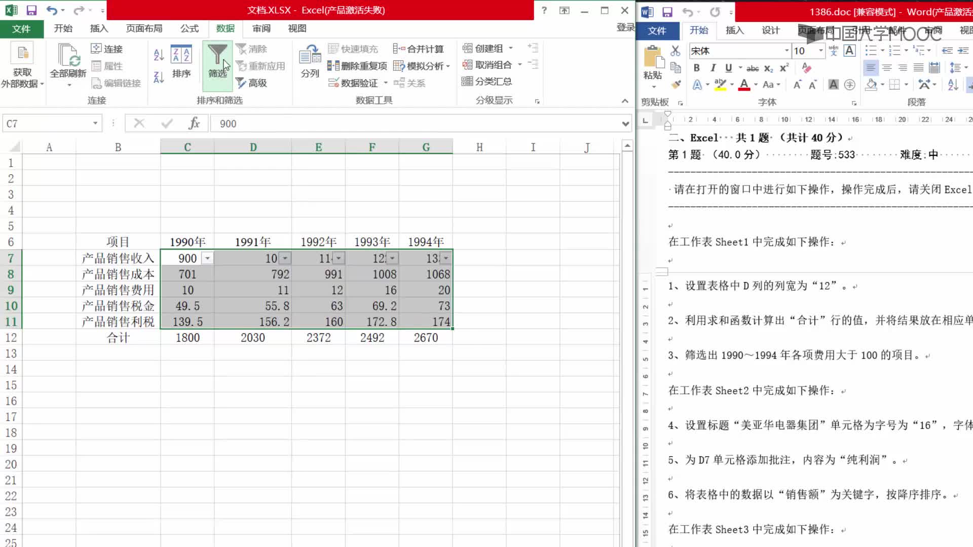973x547 pixels.
Task: Click Remove Duplicates (删除重复项)
Action: [x=357, y=66]
